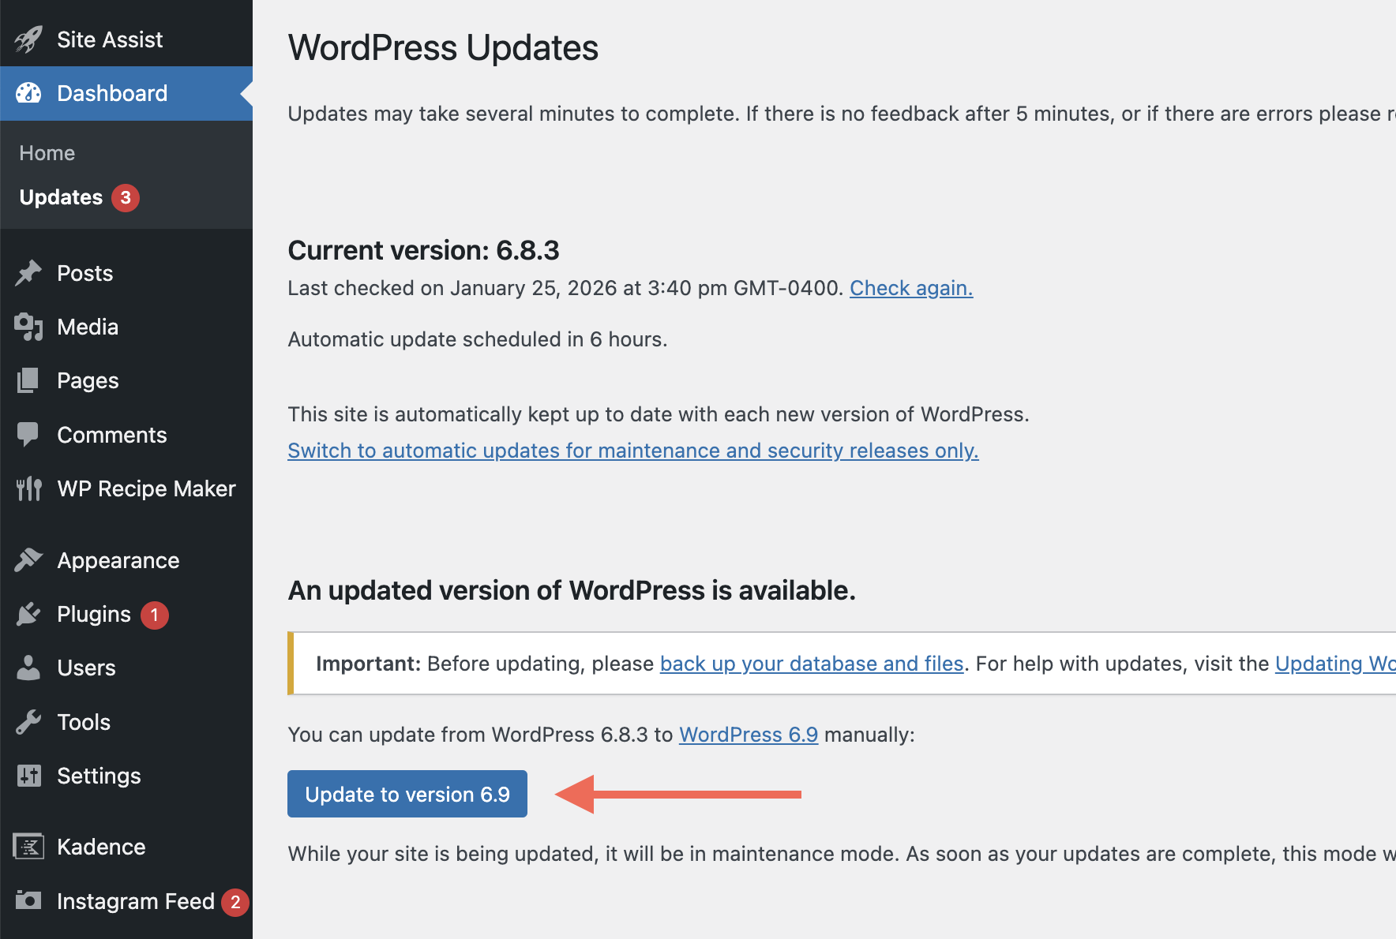
Task: Click the Current version: 6.8.3 heading
Action: [423, 250]
